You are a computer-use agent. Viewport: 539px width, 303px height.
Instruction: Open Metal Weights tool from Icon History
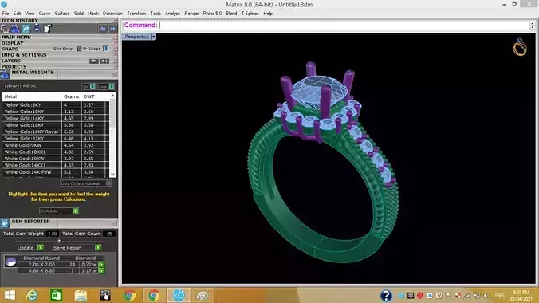[15, 29]
